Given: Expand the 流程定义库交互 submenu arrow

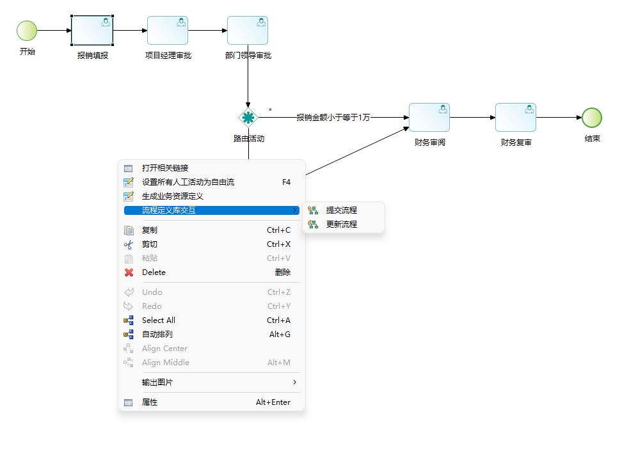Looking at the screenshot, I should (294, 210).
